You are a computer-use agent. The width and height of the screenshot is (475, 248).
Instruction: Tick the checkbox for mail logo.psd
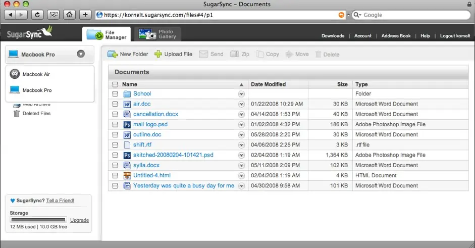(x=115, y=124)
